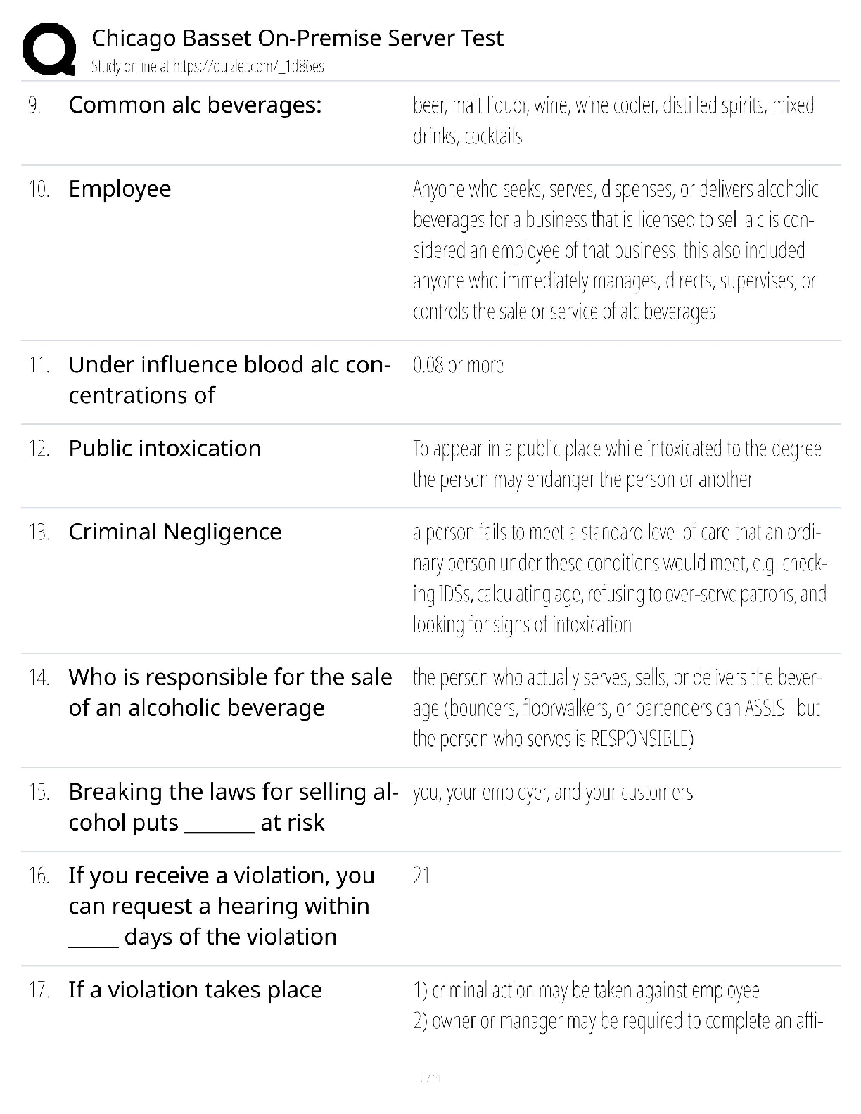Screen dimensions: 861x1114
Task: Click the "0.08 or more" answer
Action: click(x=458, y=365)
